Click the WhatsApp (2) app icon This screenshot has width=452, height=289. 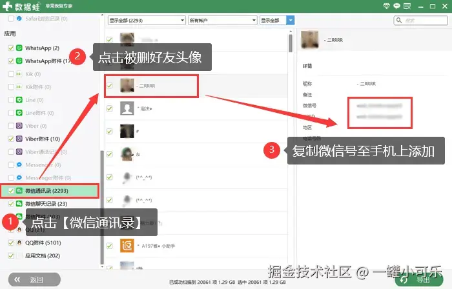(x=19, y=48)
